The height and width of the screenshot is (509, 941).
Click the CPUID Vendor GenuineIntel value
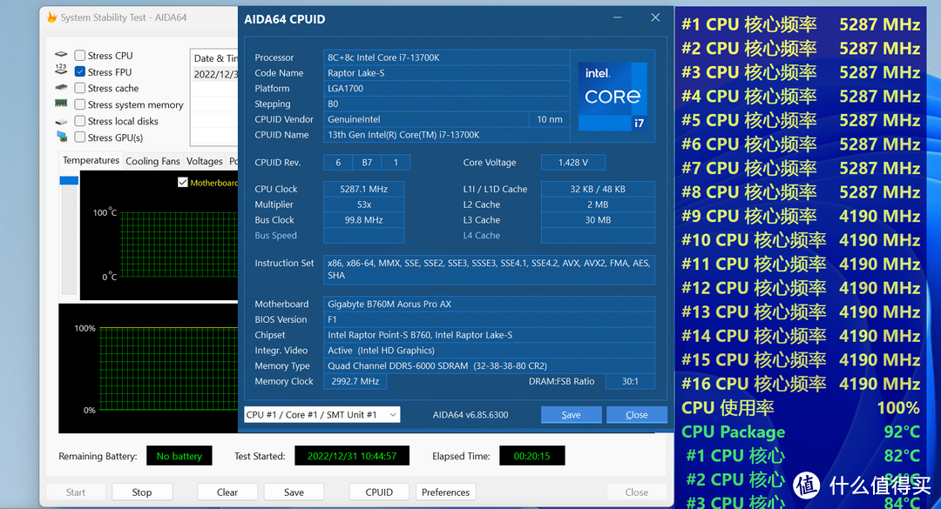click(426, 119)
